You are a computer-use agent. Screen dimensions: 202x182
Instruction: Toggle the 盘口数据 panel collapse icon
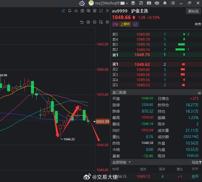pyautogui.click(x=199, y=93)
